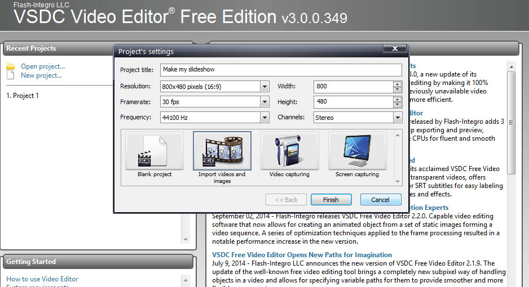
Task: Open 'How to use Video Editor' link
Action: (x=42, y=279)
